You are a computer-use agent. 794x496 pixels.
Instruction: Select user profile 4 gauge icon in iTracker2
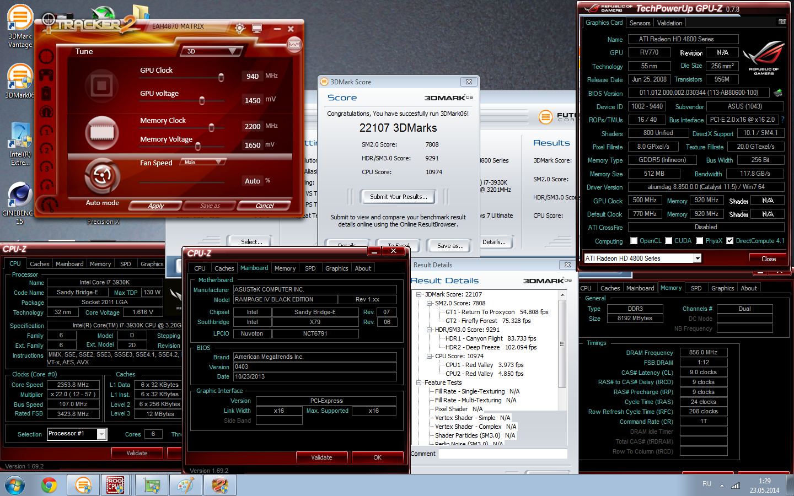(47, 185)
